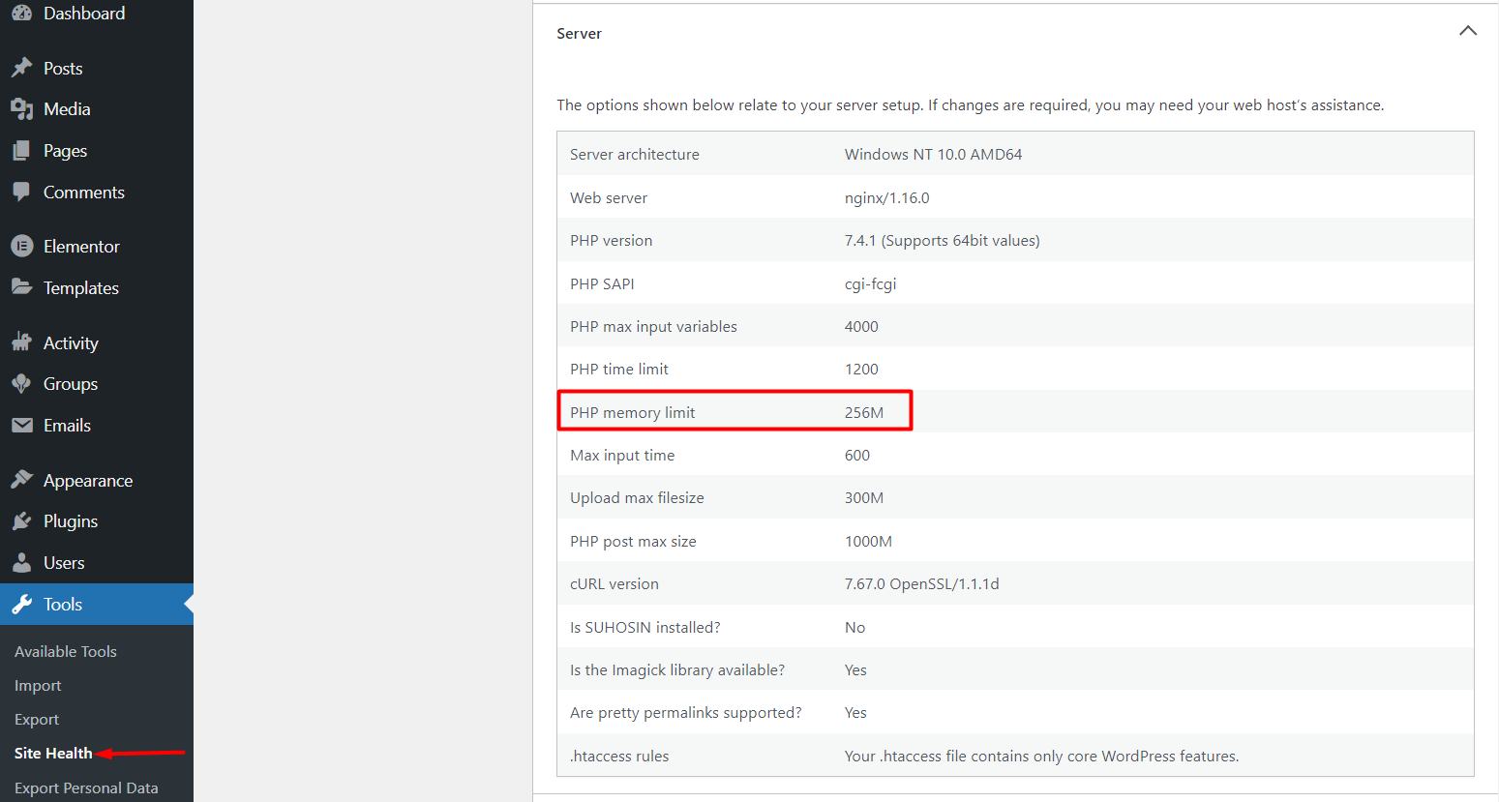Click the Templates folder icon
Viewport: 1499px width, 802px height.
(x=21, y=287)
